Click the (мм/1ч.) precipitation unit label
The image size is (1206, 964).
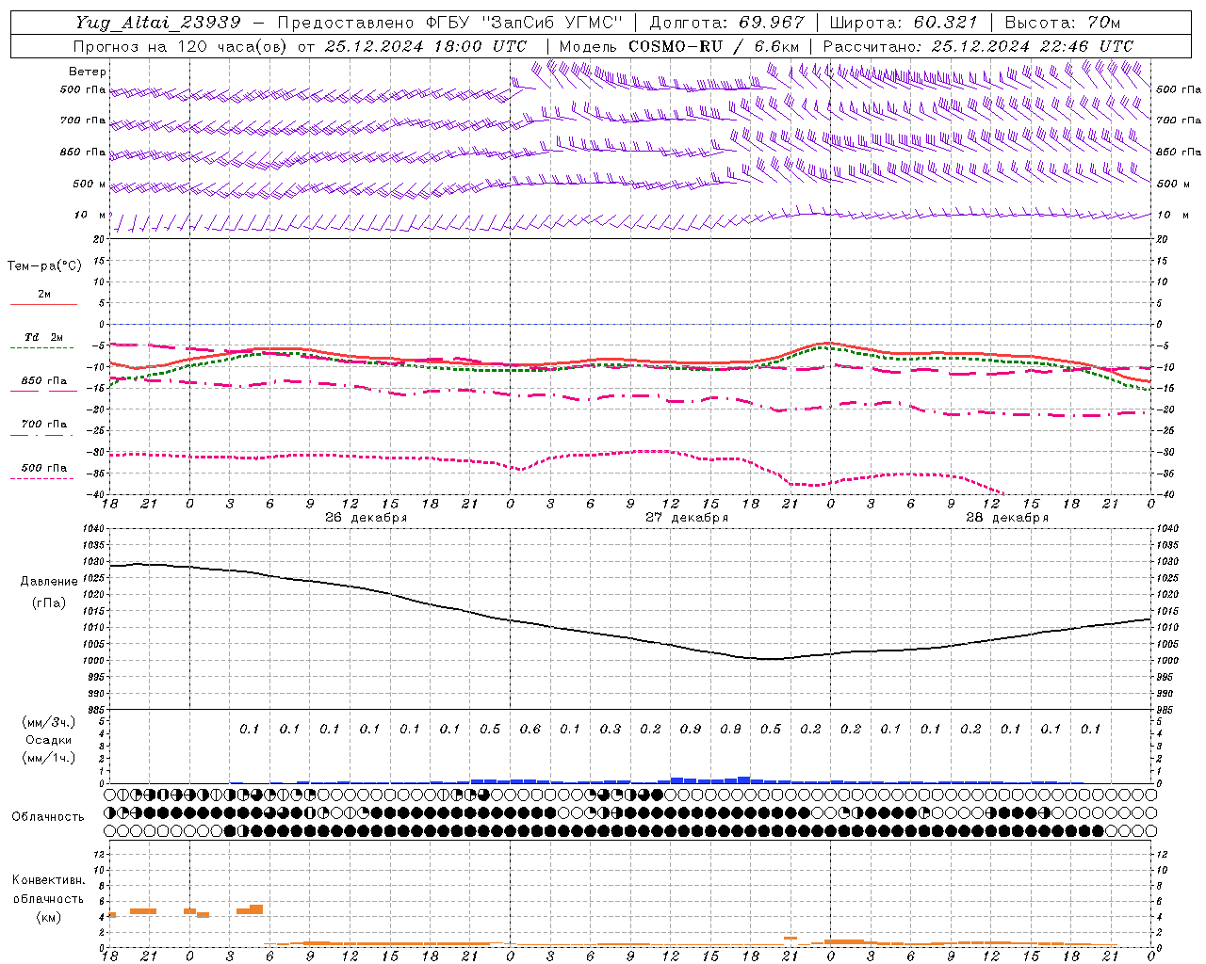click(x=48, y=758)
